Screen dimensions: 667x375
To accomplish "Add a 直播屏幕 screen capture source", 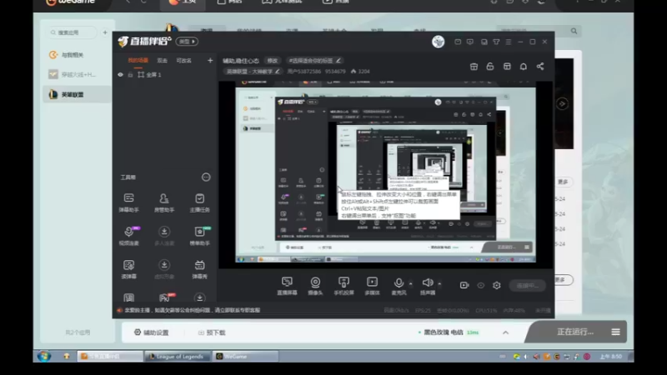I will coord(287,286).
